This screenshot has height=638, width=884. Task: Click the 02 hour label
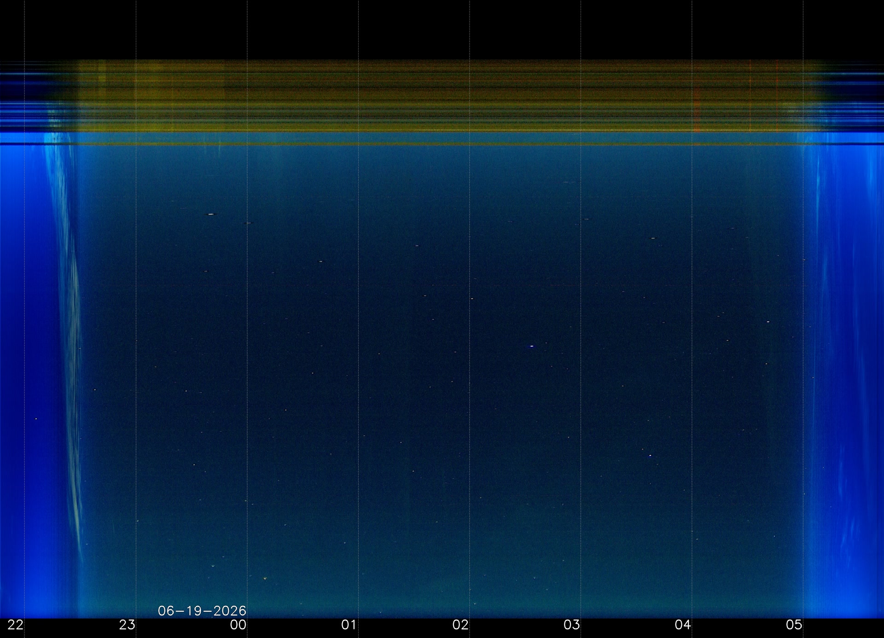460,625
